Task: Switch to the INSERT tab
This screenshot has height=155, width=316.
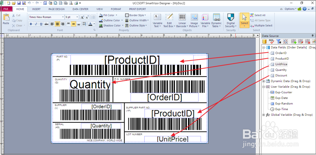Action: click(x=36, y=9)
